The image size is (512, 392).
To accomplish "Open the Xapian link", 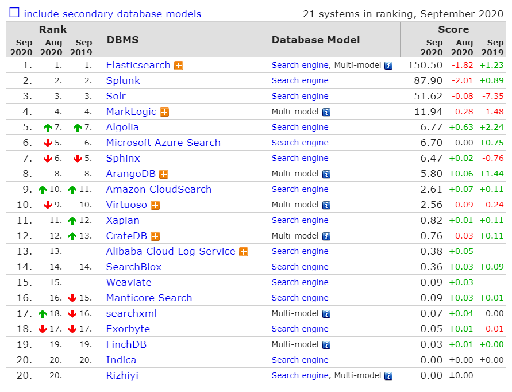I will click(123, 220).
